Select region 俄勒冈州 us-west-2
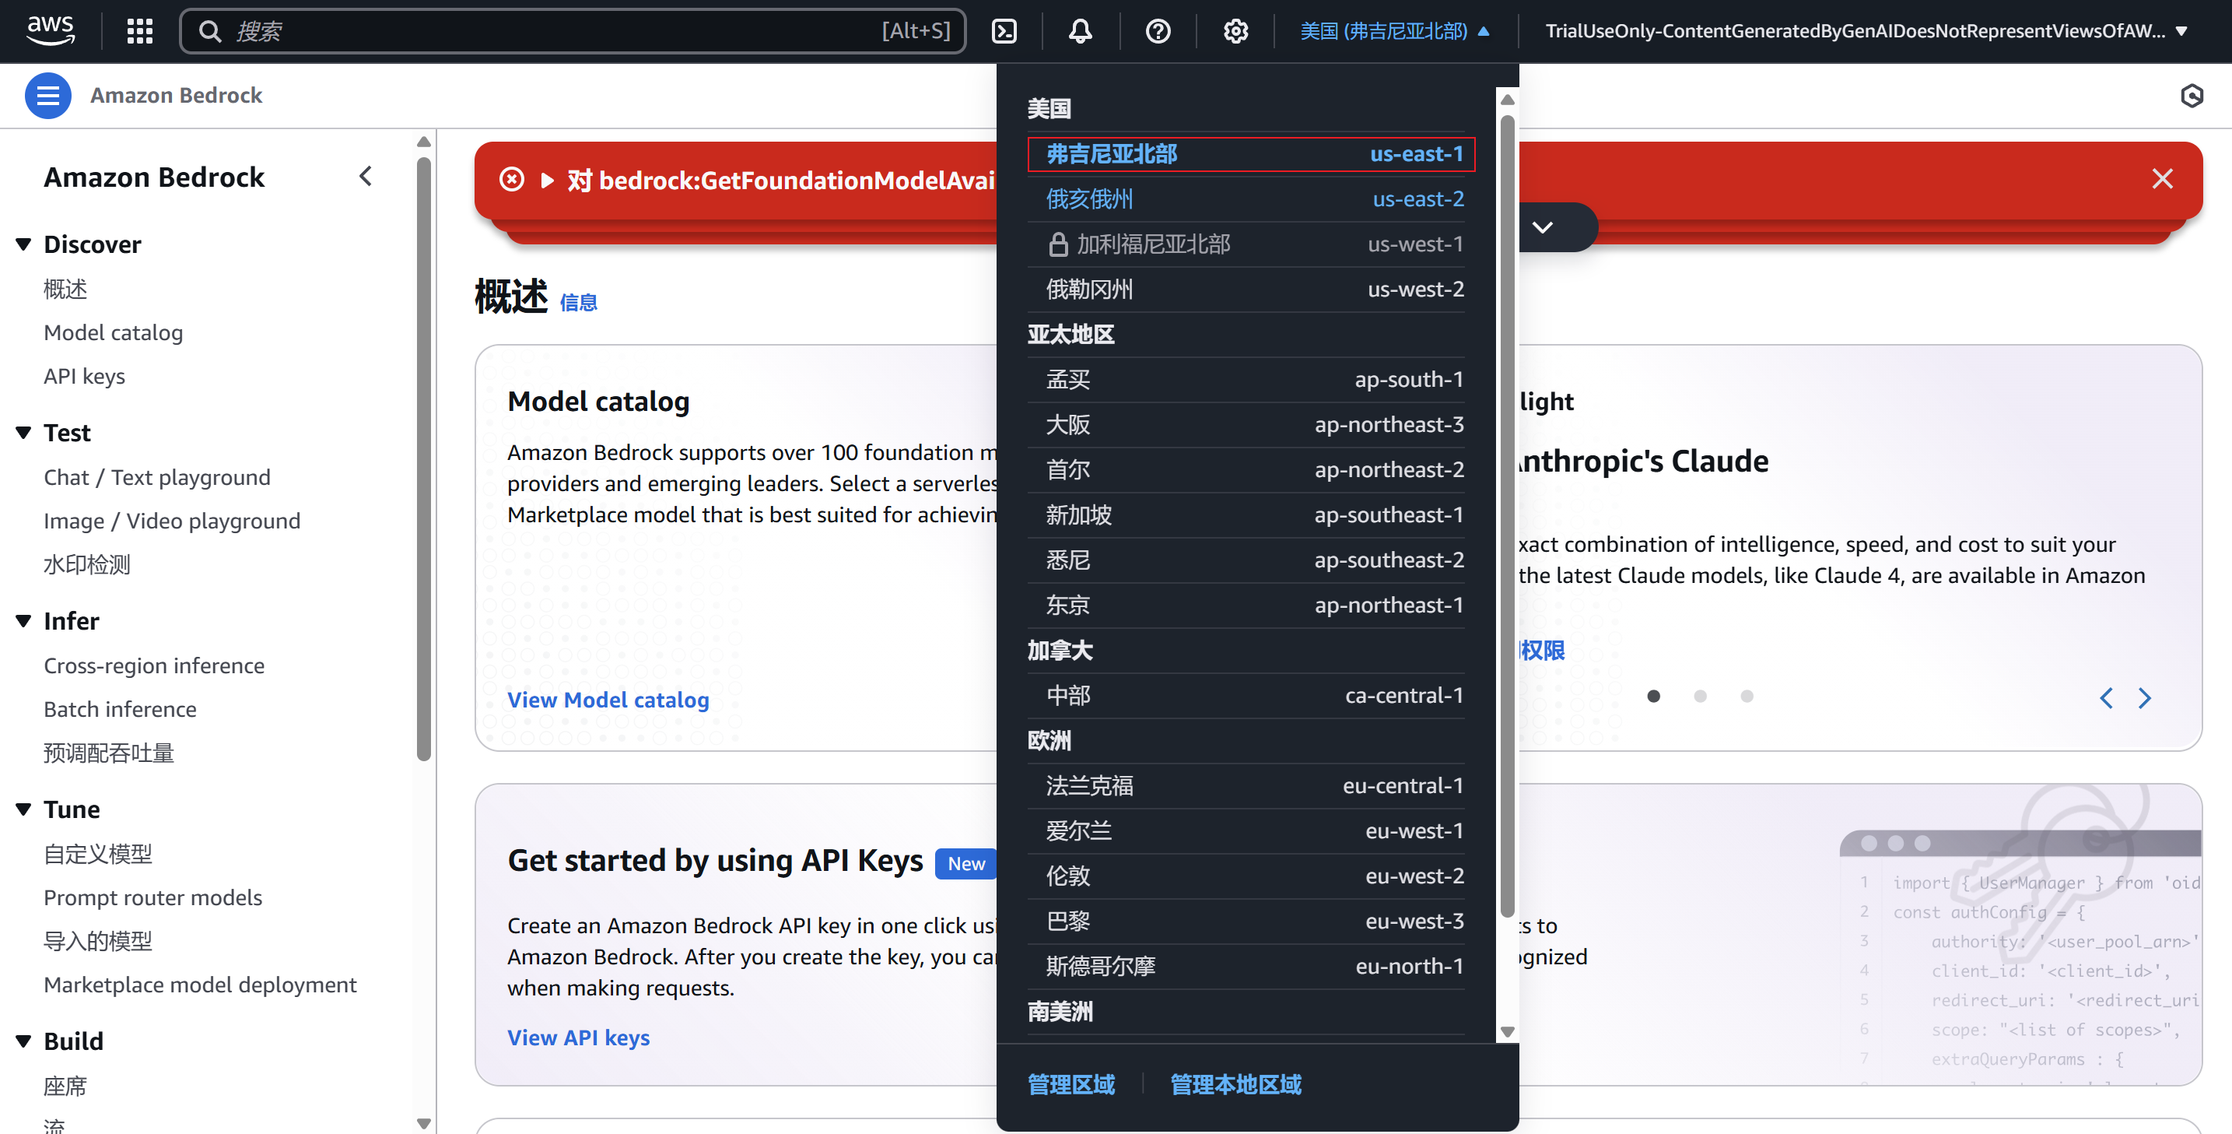2232x1134 pixels. pyautogui.click(x=1246, y=290)
